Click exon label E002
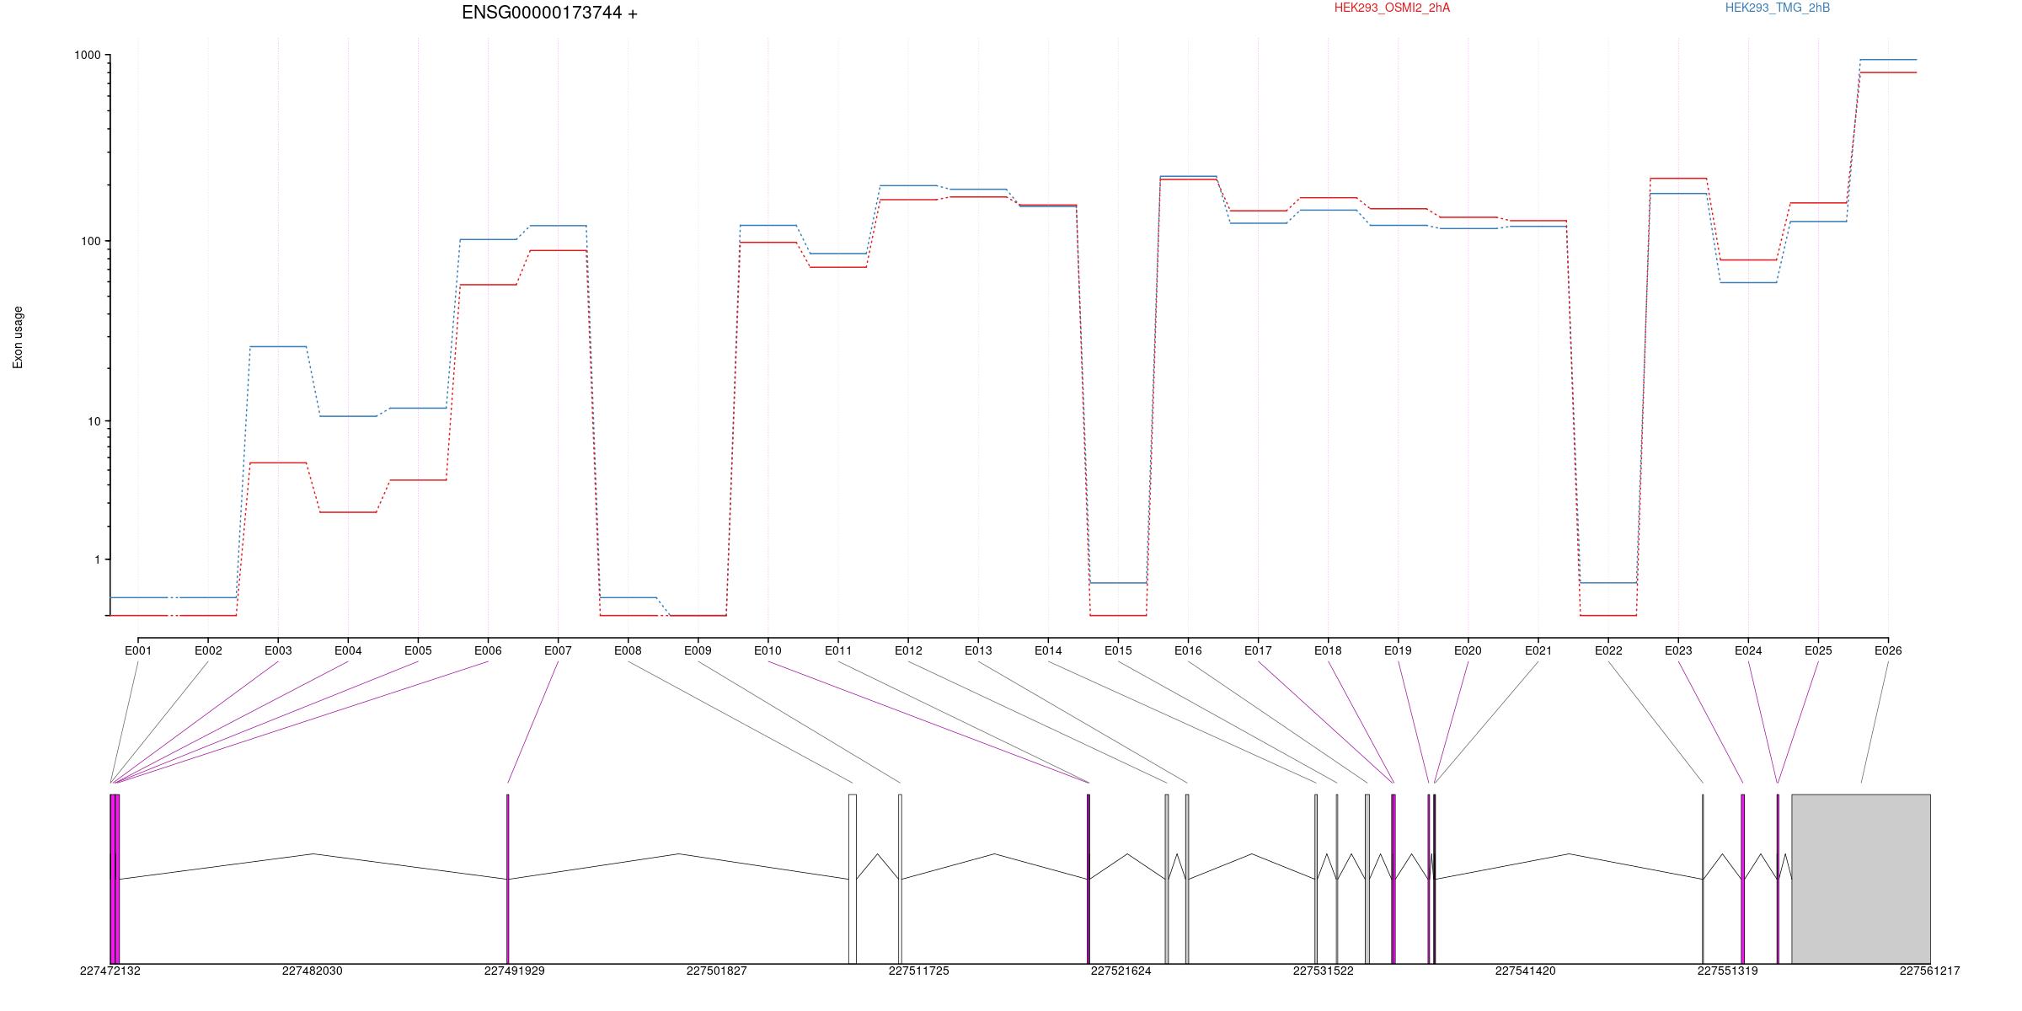Screen dimensions: 2022x1011 click(x=208, y=650)
